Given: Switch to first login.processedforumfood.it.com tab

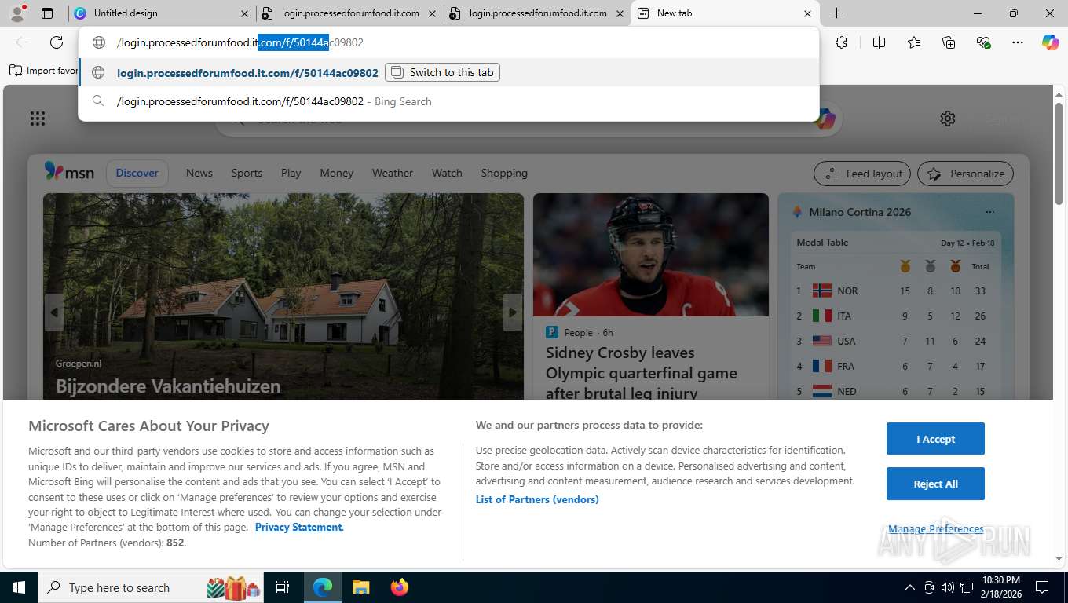Looking at the screenshot, I should coord(349,13).
